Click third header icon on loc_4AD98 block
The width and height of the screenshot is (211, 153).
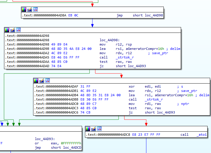19,30
